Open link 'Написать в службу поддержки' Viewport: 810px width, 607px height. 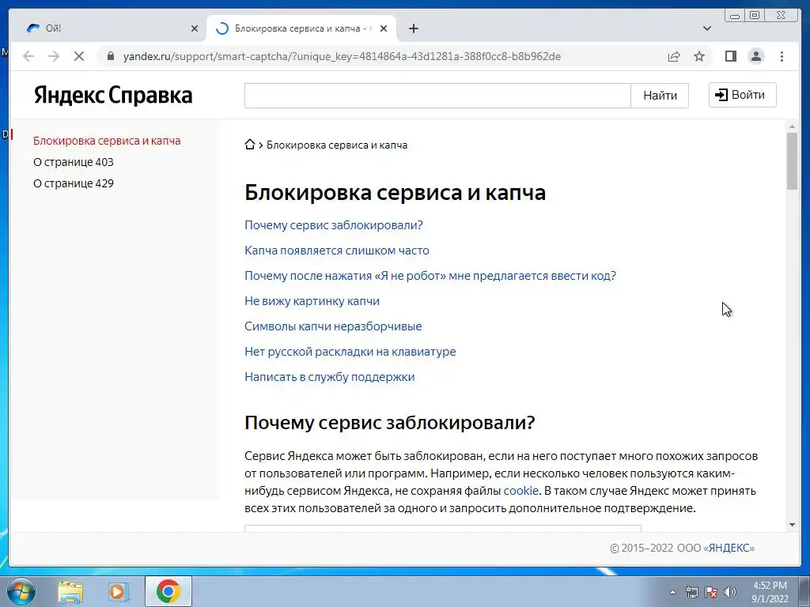tap(330, 377)
